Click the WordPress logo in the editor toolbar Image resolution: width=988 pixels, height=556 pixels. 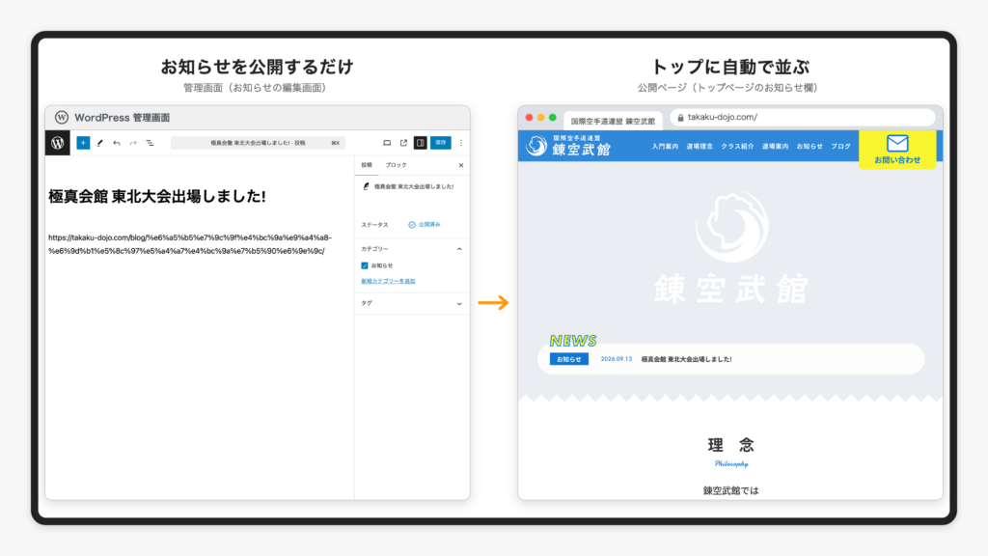point(57,143)
